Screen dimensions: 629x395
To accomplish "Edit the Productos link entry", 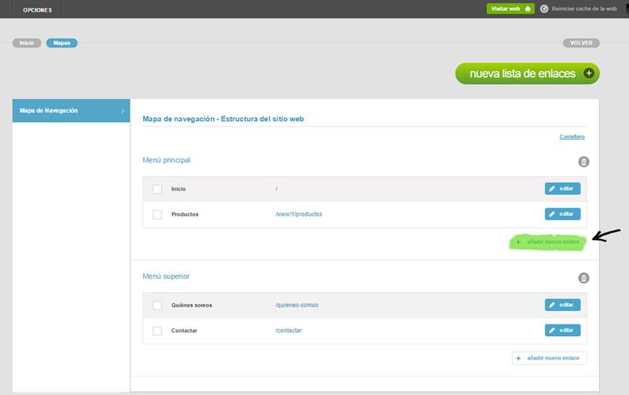I will [562, 214].
